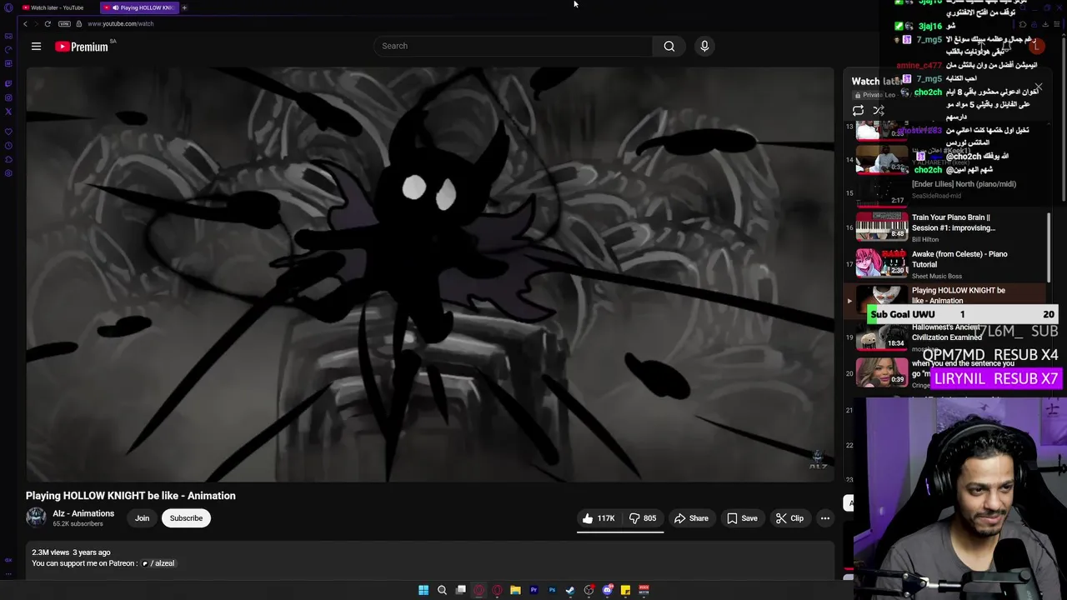The image size is (1067, 600).
Task: Open Voicemeeter from taskbar
Action: [644, 590]
